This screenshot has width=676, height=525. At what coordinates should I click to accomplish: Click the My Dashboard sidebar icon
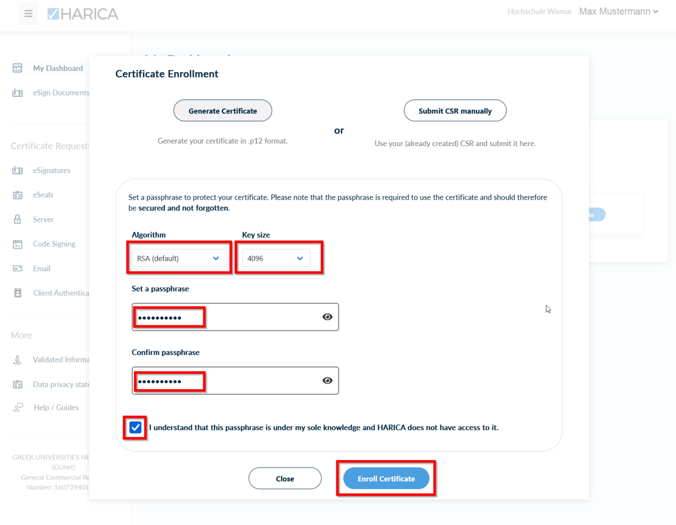click(x=17, y=68)
